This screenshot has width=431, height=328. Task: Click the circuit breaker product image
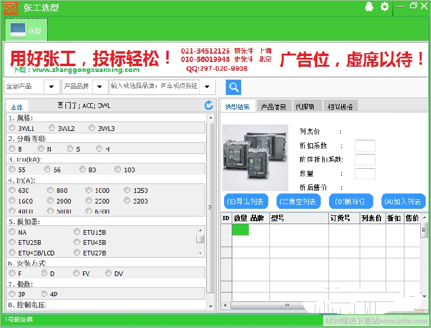255,158
